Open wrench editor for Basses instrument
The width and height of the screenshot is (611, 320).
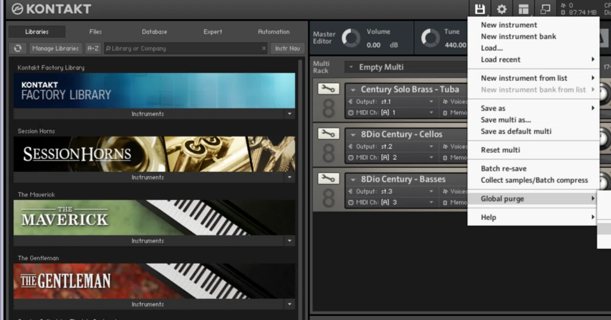click(328, 179)
